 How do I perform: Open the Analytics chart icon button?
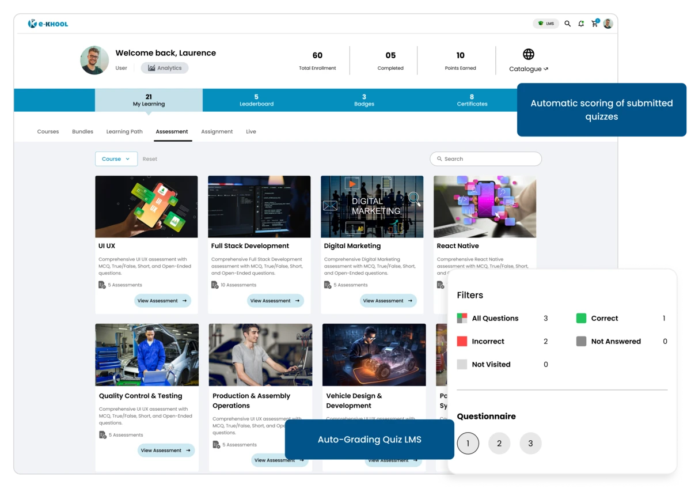point(151,67)
